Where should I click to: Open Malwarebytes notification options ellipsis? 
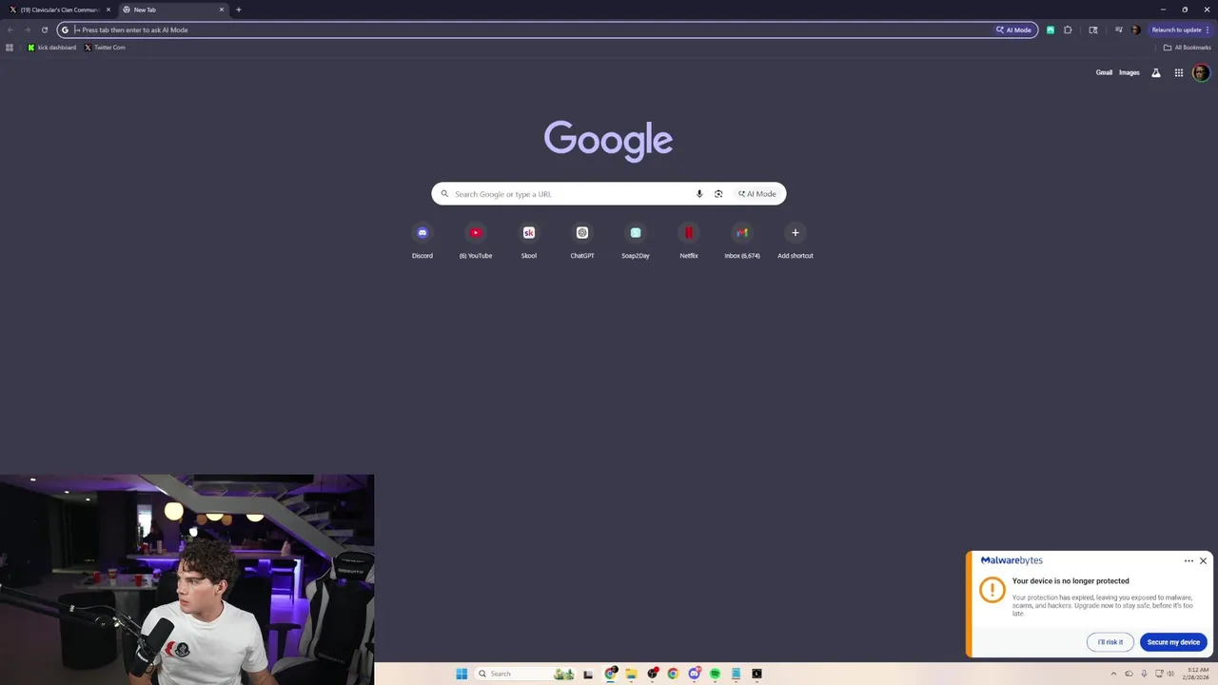click(1189, 560)
